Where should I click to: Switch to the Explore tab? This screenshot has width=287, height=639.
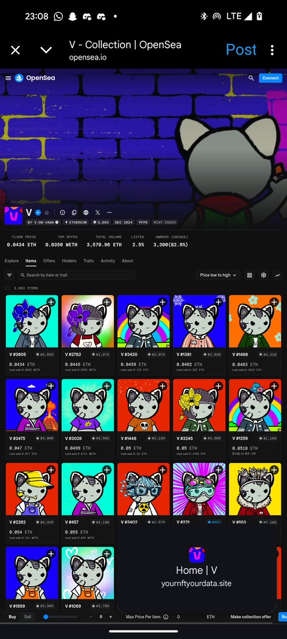(x=12, y=261)
